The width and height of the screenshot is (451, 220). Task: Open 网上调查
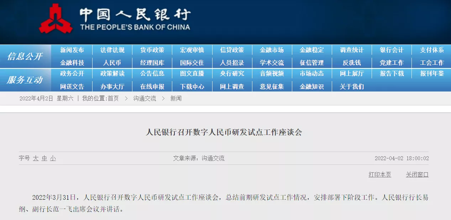point(232,86)
